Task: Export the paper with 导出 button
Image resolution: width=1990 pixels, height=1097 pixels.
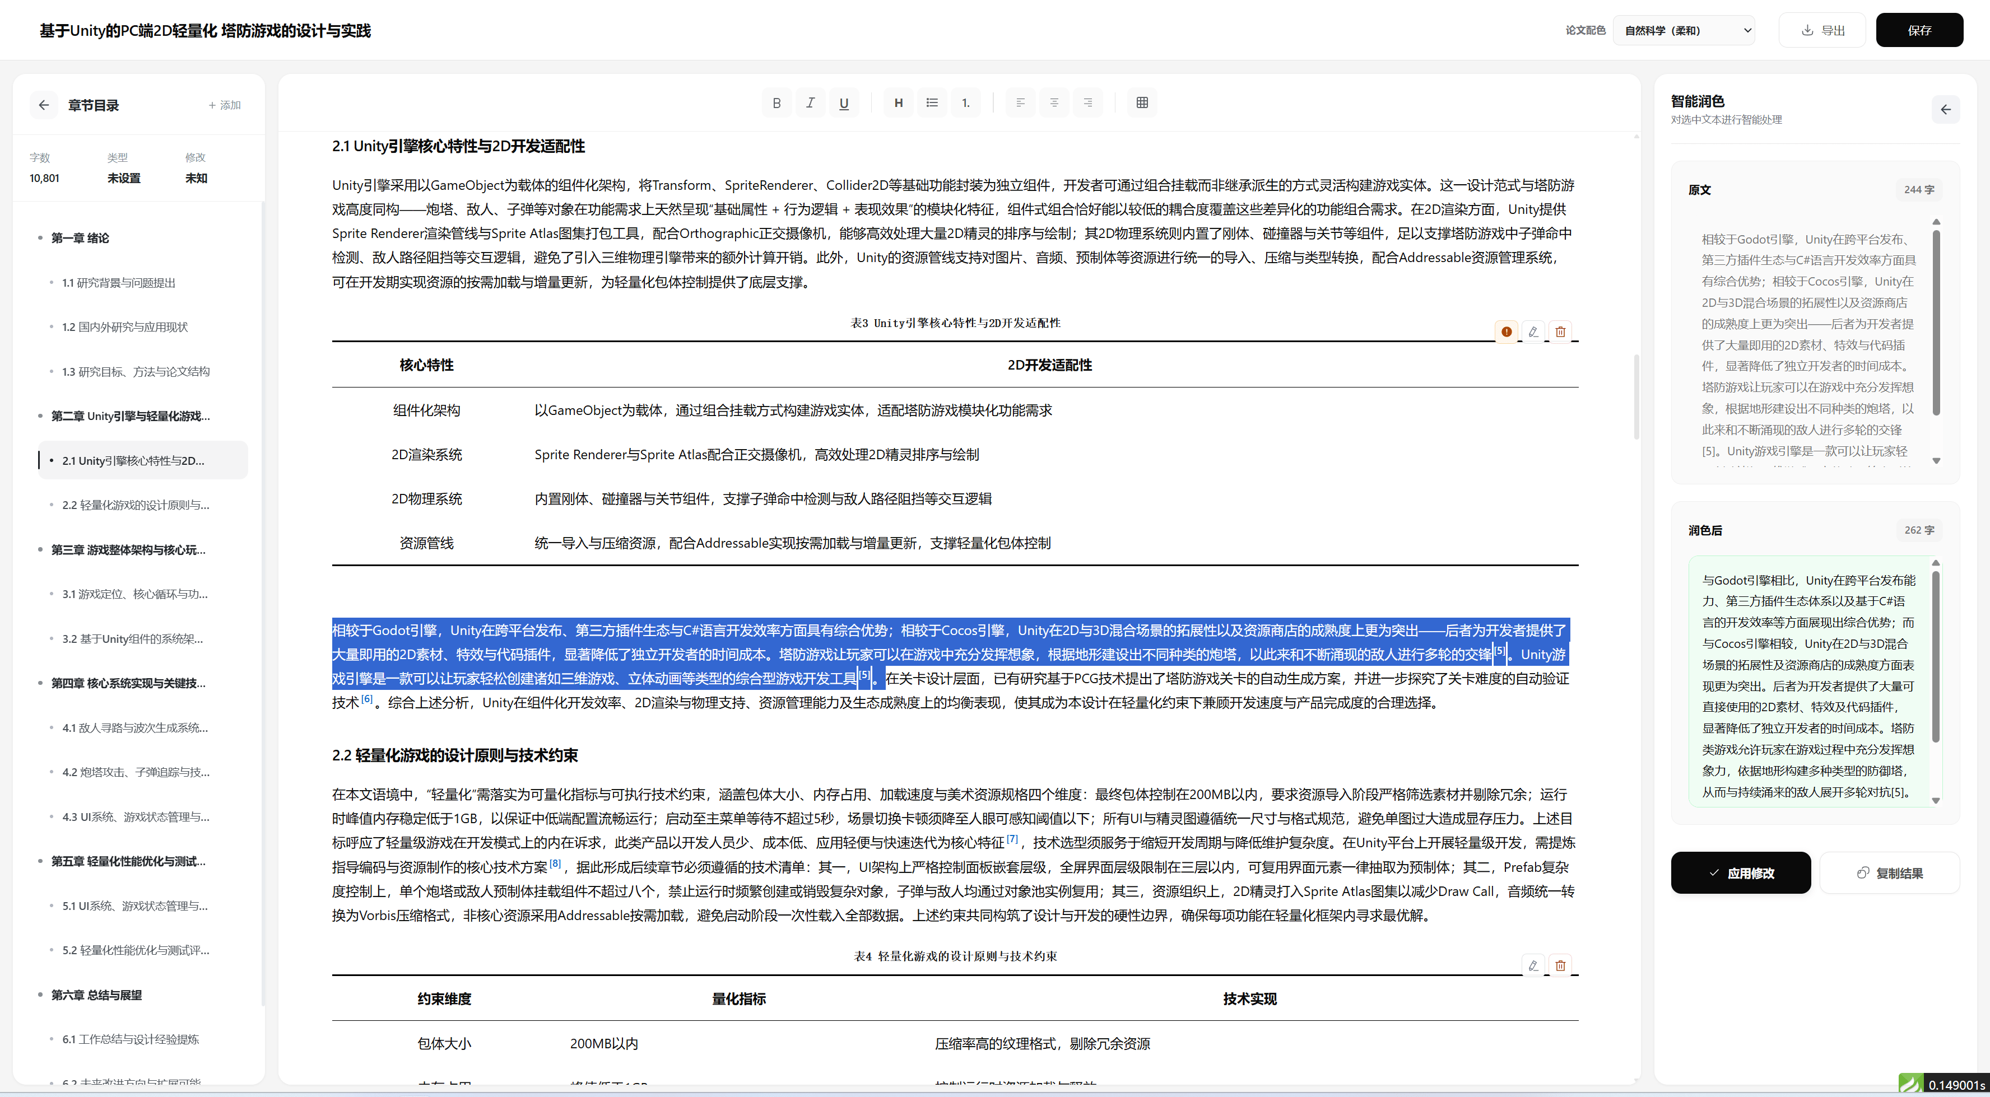Action: tap(1822, 30)
